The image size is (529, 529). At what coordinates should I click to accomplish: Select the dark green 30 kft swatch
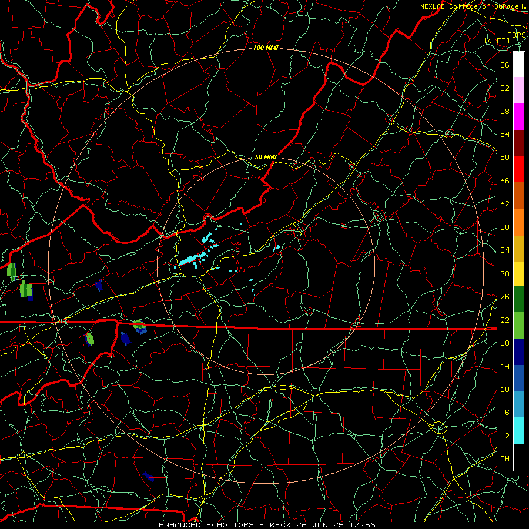tap(519, 299)
